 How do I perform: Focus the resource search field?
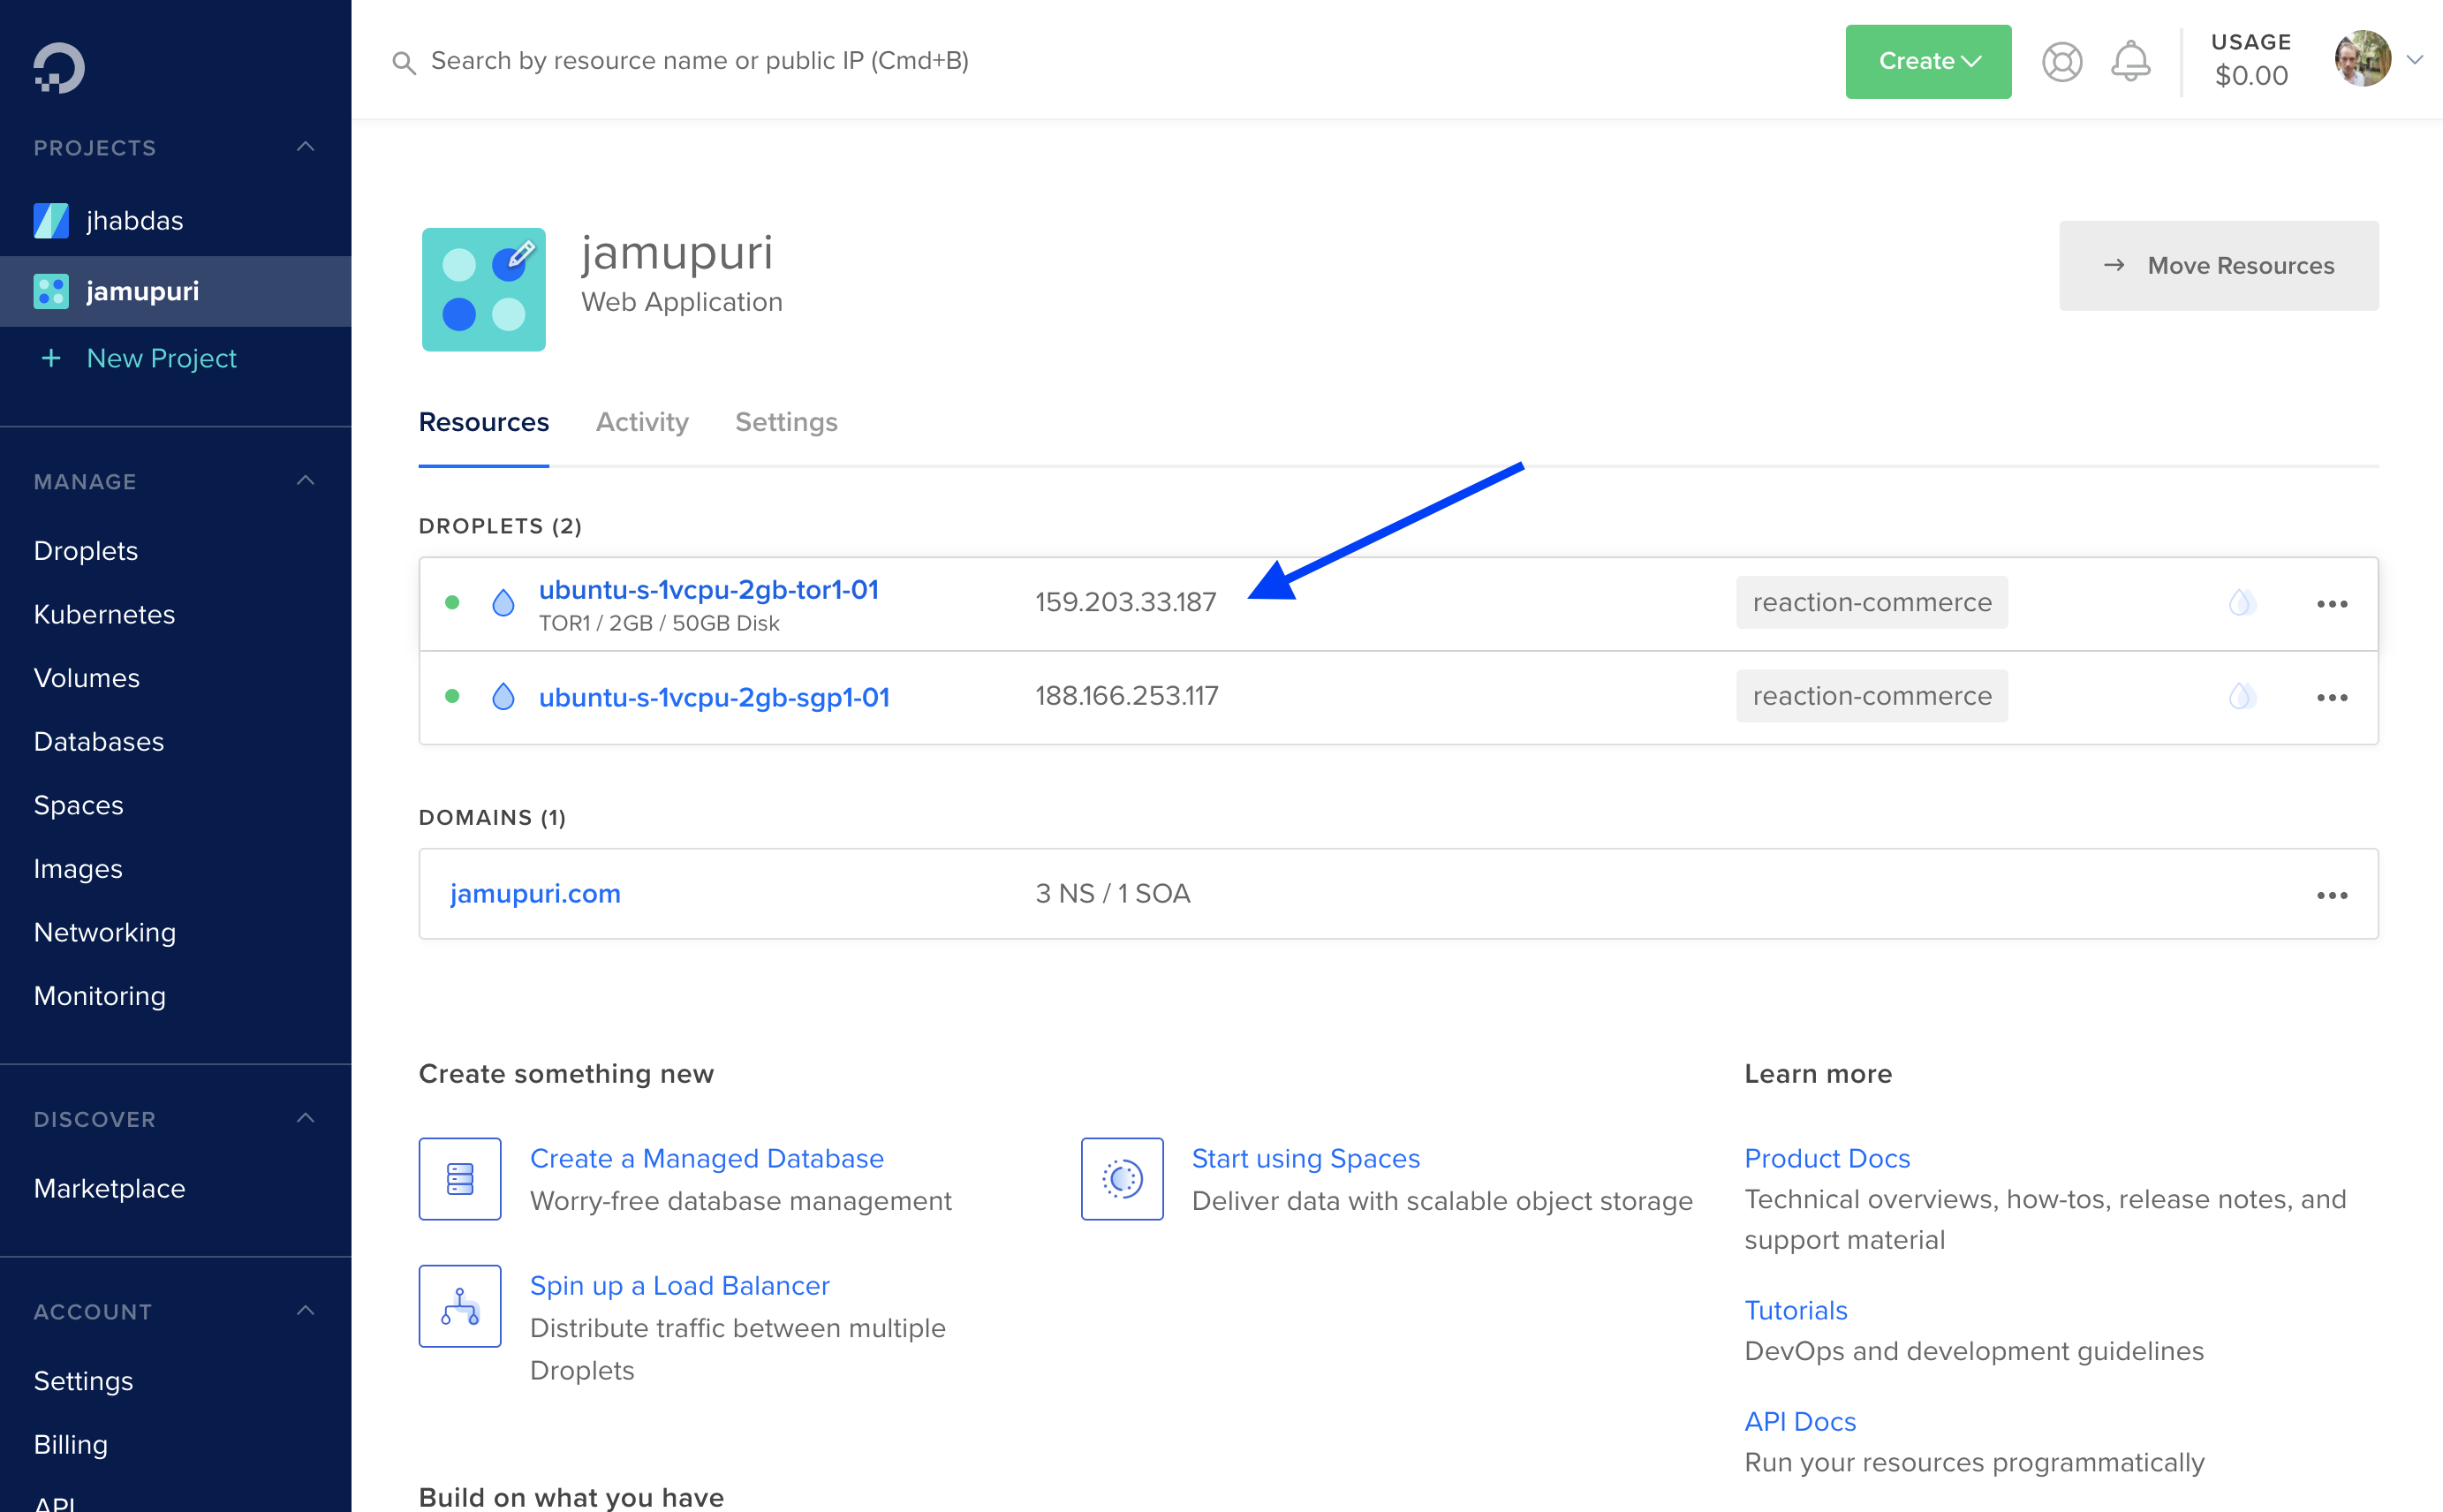[x=700, y=61]
